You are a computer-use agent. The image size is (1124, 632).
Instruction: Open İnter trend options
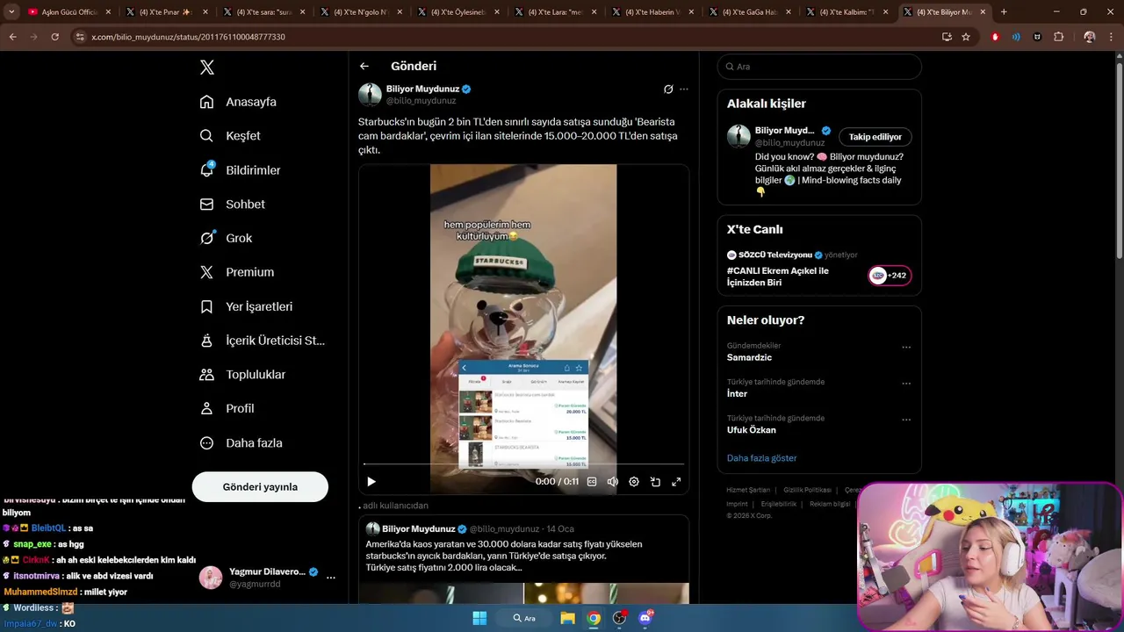(906, 384)
